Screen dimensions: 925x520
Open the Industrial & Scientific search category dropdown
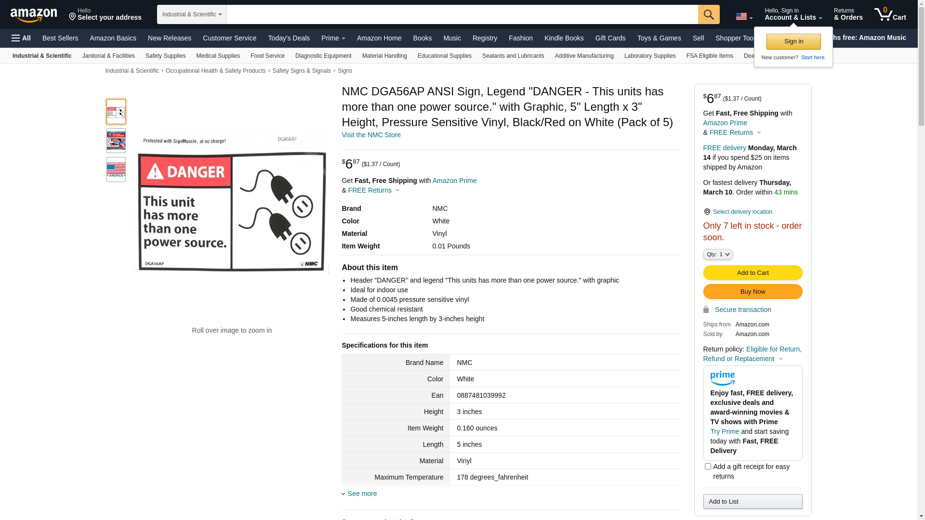coord(192,14)
